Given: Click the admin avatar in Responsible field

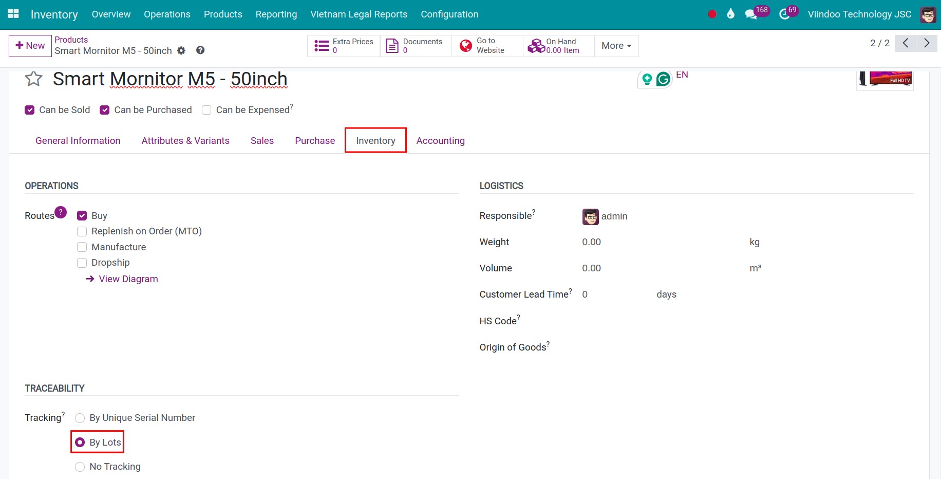Looking at the screenshot, I should (591, 216).
